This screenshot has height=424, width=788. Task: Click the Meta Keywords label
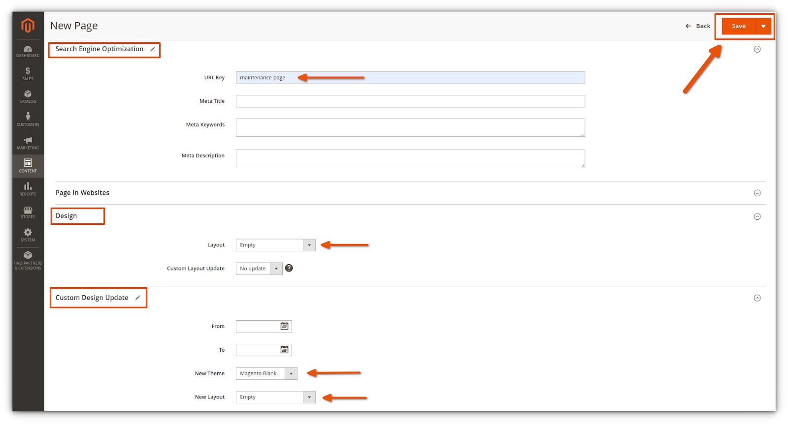point(205,125)
